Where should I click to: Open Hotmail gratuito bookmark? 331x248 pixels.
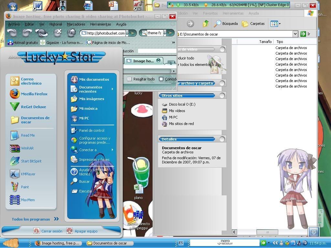tap(23, 43)
